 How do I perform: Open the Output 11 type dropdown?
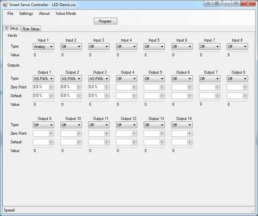click(99, 125)
